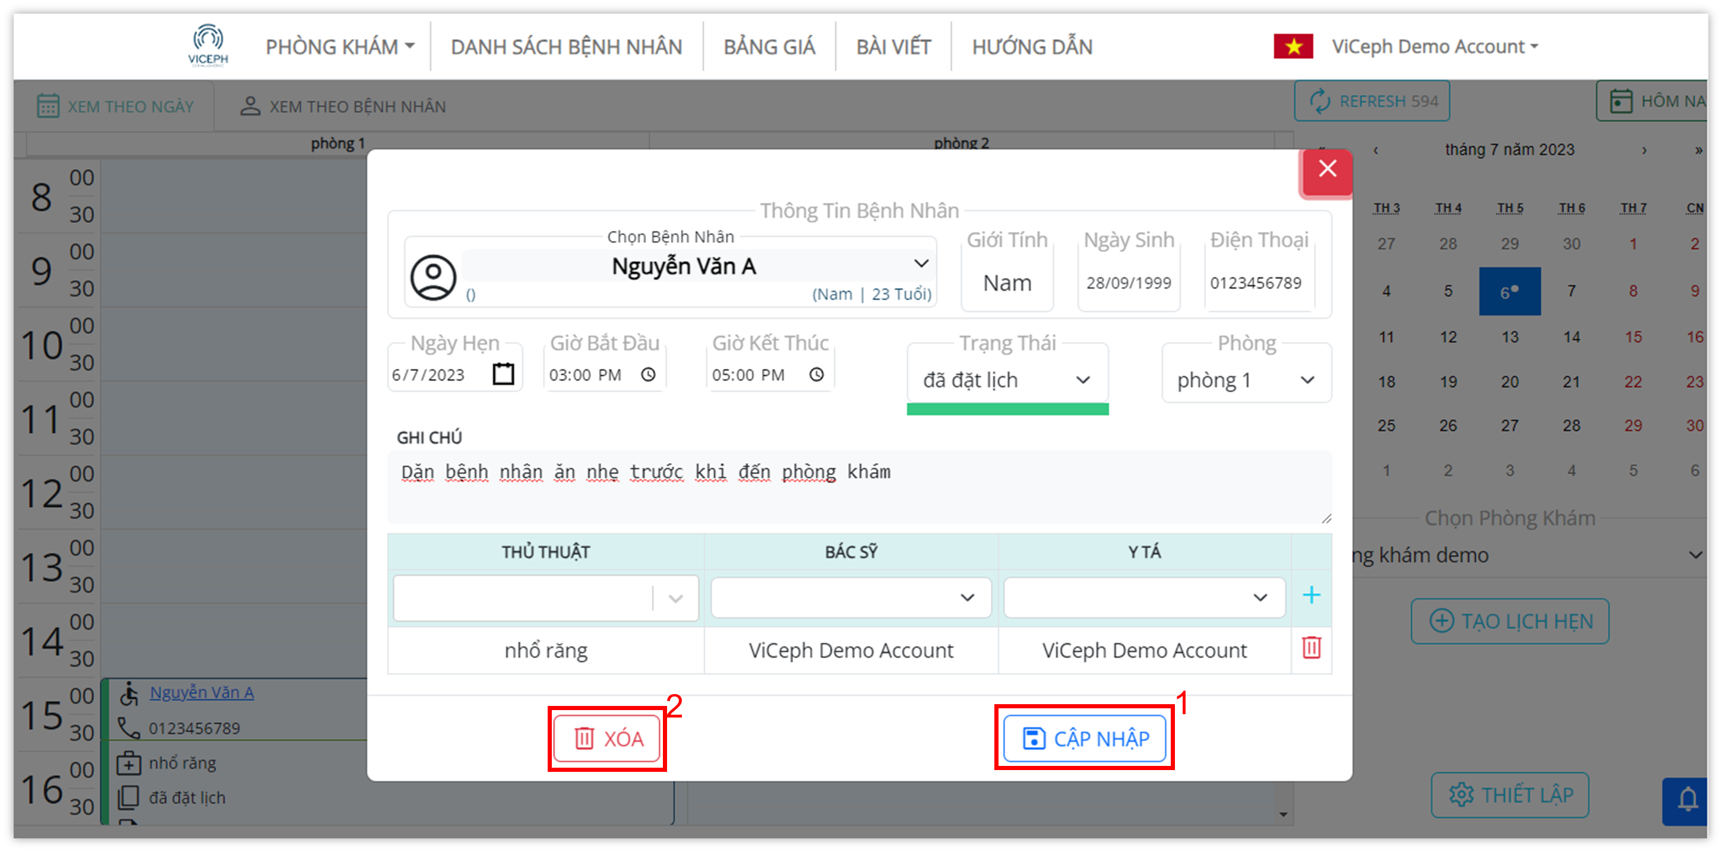Click the Giới Tính value Nam

pos(1006,283)
